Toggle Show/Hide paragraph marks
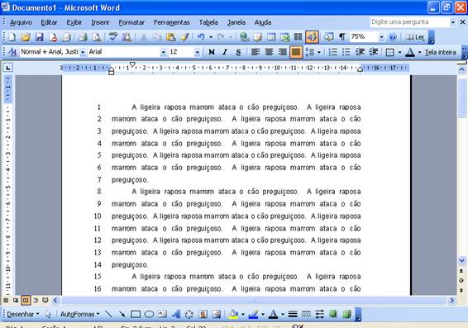Image resolution: width=468 pixels, height=328 pixels. (342, 37)
